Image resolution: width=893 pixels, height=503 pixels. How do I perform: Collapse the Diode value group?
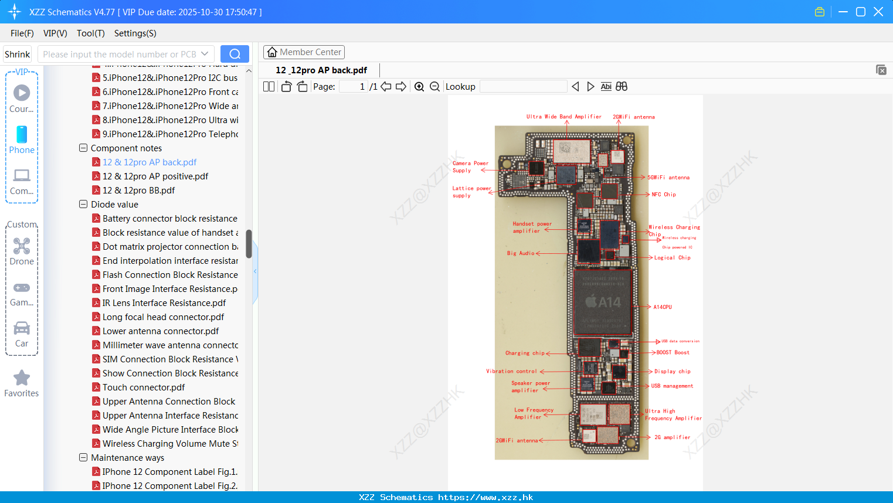[83, 205]
